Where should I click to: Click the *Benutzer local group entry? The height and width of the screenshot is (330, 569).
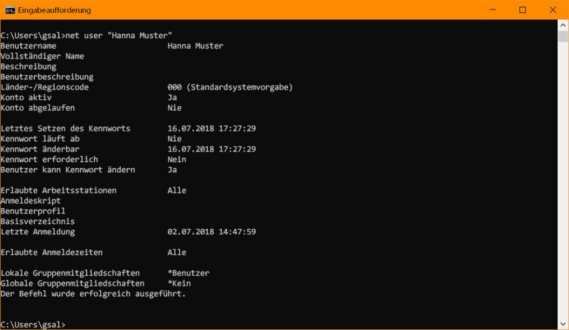click(188, 273)
